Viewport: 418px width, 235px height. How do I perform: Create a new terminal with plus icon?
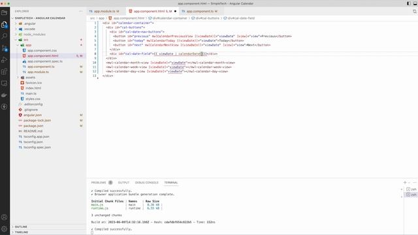(405, 183)
